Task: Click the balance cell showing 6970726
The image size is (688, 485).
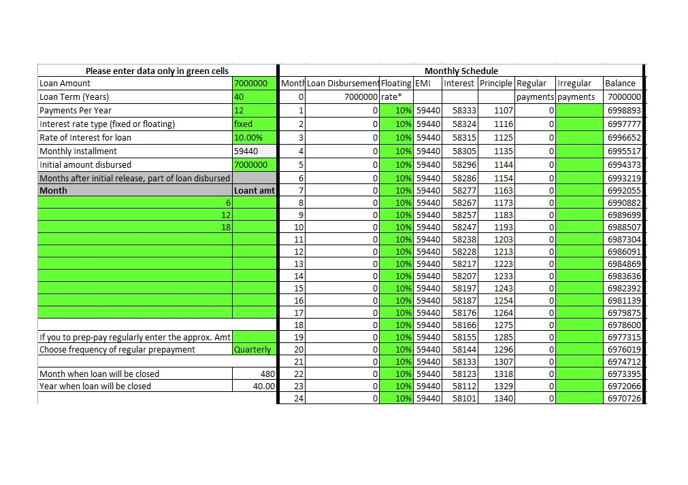Action: pos(623,399)
